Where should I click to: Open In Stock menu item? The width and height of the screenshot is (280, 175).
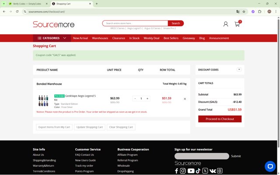click(x=134, y=38)
